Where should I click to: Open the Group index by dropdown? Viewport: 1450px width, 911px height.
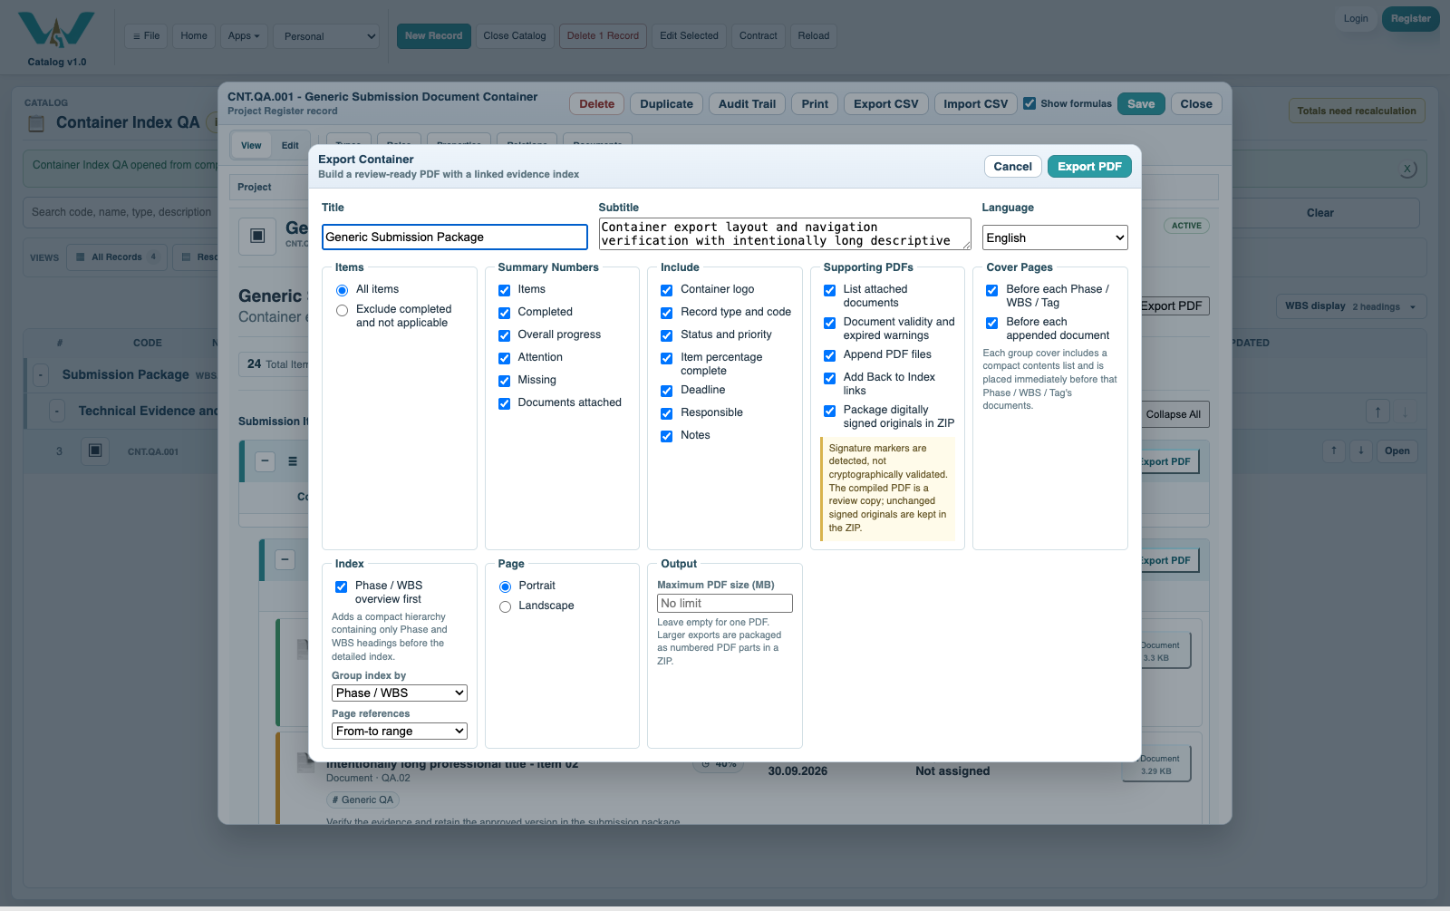pos(400,693)
